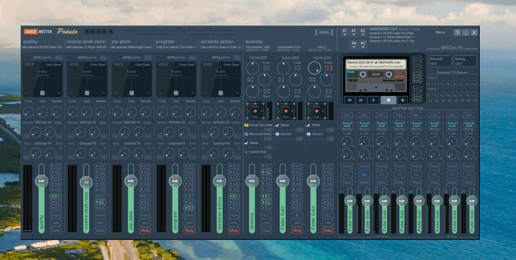Toggle cassette recording from bus A4
This screenshot has width=516, height=260.
click(x=417, y=75)
